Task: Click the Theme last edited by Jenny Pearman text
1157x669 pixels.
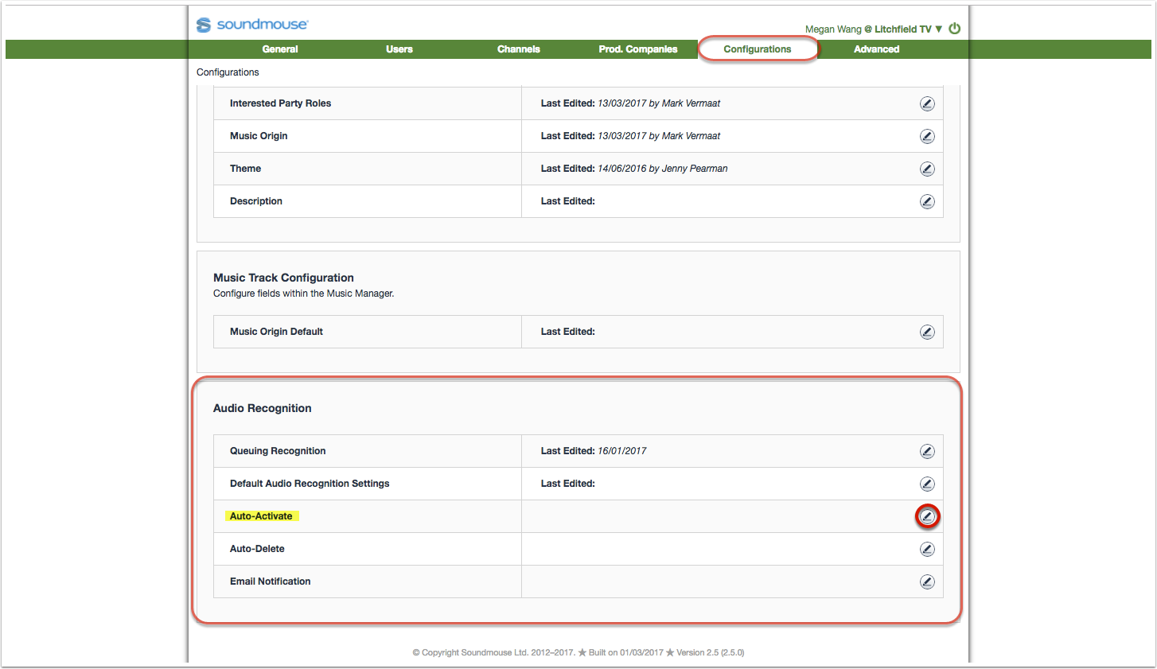Action: [634, 169]
